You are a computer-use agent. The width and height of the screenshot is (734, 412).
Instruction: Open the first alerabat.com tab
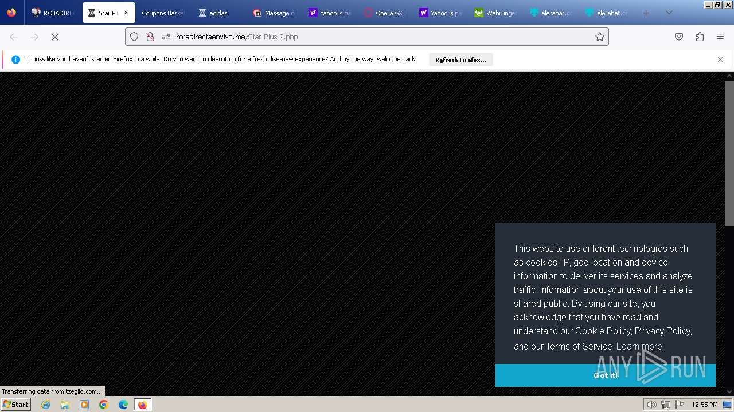pos(549,13)
